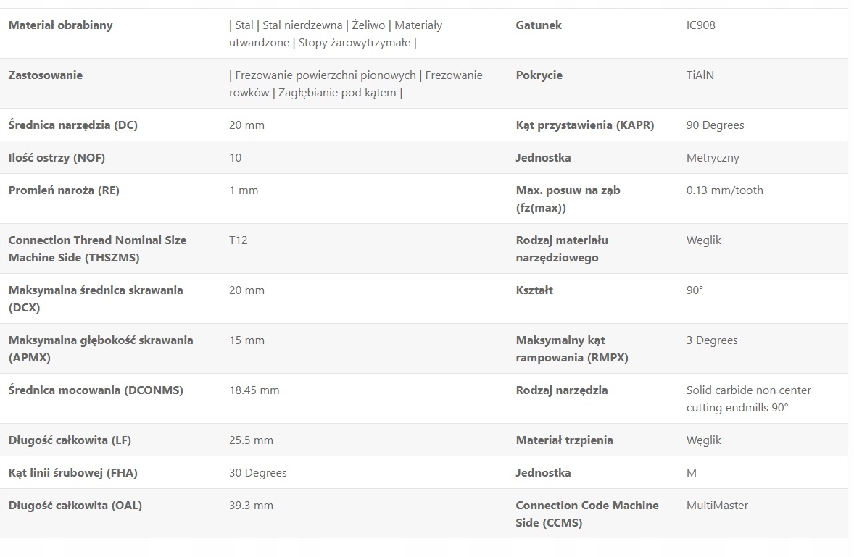Viewport: 854px width, 557px height.
Task: Click the Materiał trzpienia label
Action: point(564,440)
